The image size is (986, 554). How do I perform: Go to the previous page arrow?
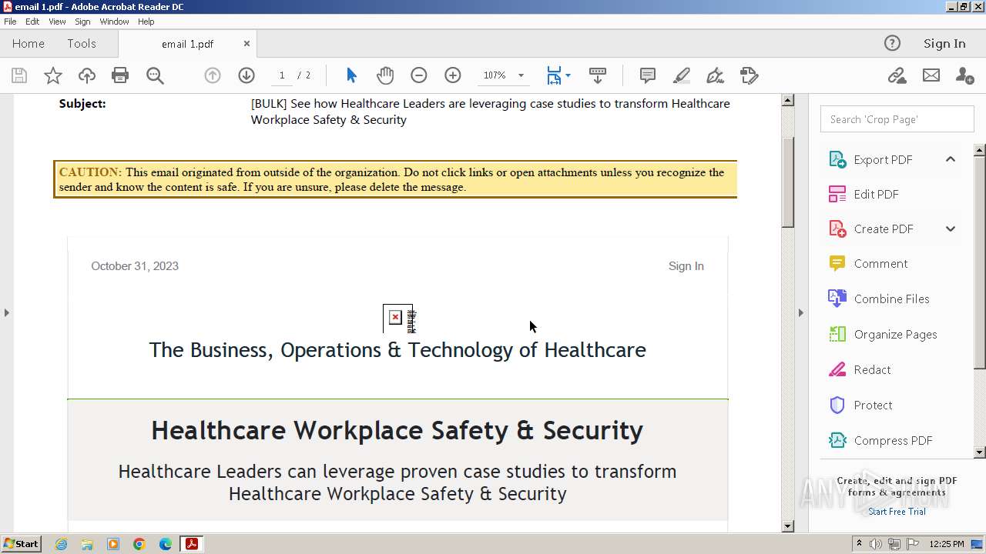click(x=213, y=75)
